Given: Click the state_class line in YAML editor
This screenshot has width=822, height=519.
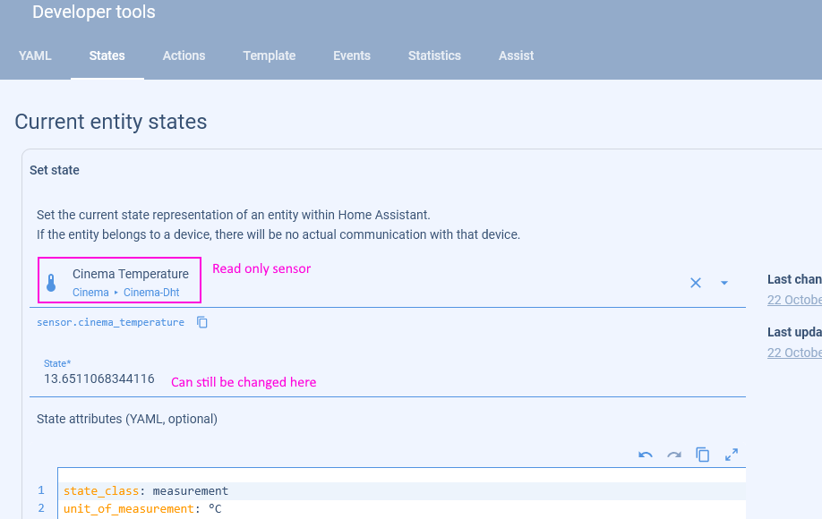Looking at the screenshot, I should 146,490.
